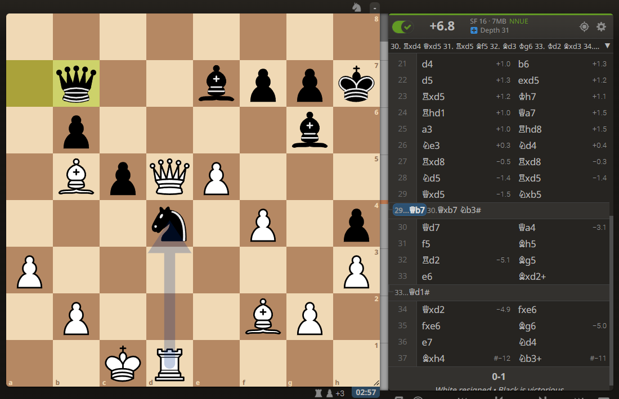Select the white pawn on f4
The image size is (619, 399).
click(263, 224)
